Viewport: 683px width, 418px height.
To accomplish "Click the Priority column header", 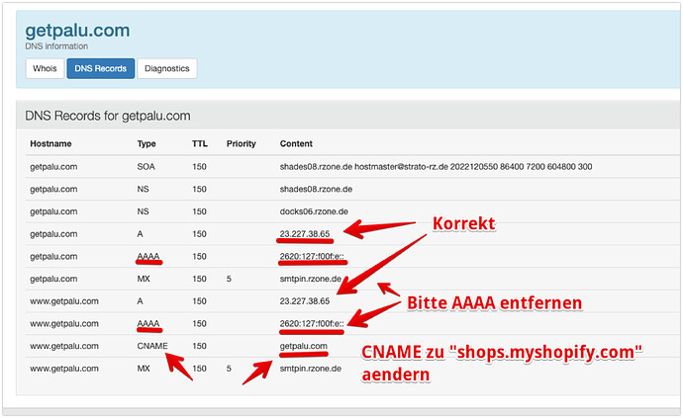I will click(x=242, y=144).
